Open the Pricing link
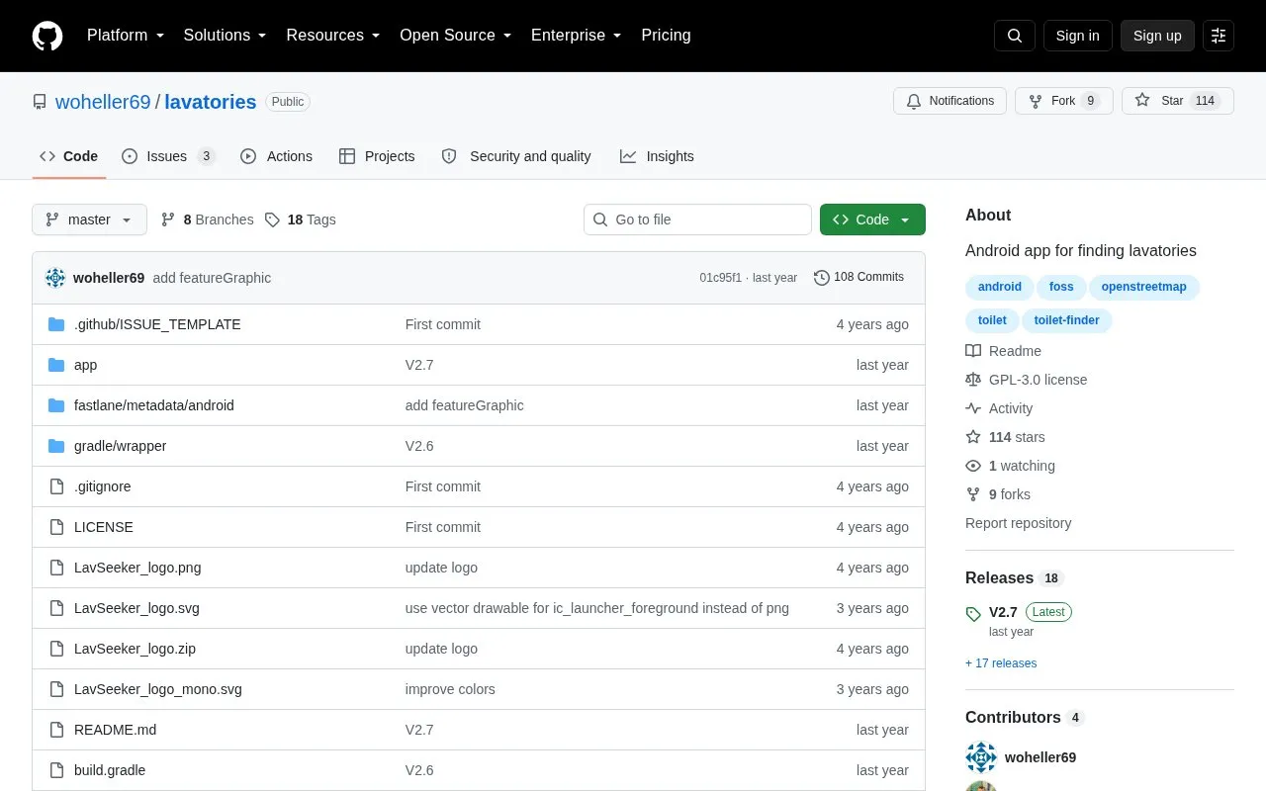The image size is (1266, 791). point(666,36)
